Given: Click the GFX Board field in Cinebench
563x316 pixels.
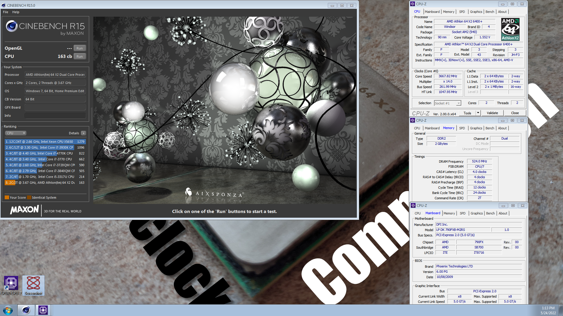Looking at the screenshot, I should pos(55,107).
